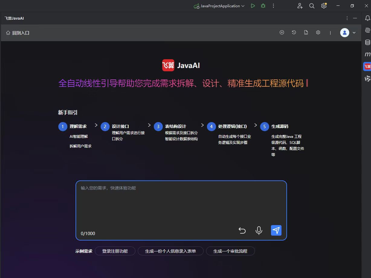Restore down the IDE window
Image resolution: width=371 pixels, height=278 pixels.
tap(352, 6)
